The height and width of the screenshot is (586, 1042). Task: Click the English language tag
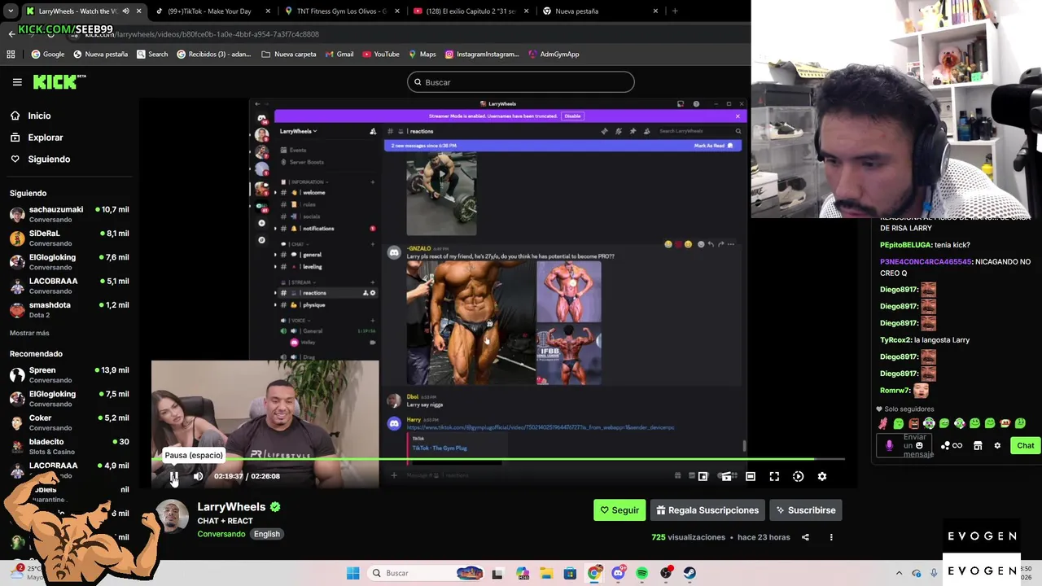pos(266,534)
